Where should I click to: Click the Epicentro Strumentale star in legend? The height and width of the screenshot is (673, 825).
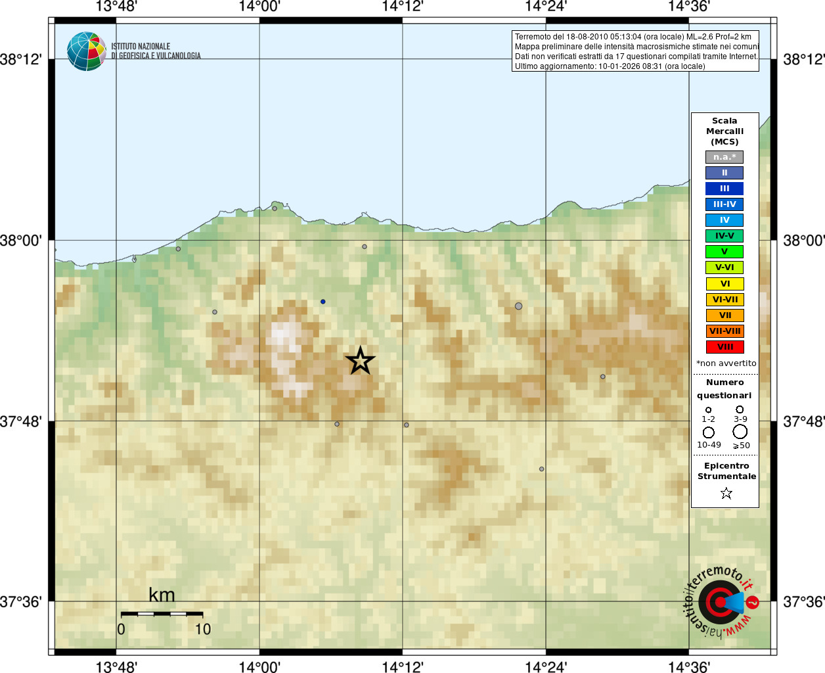click(x=726, y=493)
